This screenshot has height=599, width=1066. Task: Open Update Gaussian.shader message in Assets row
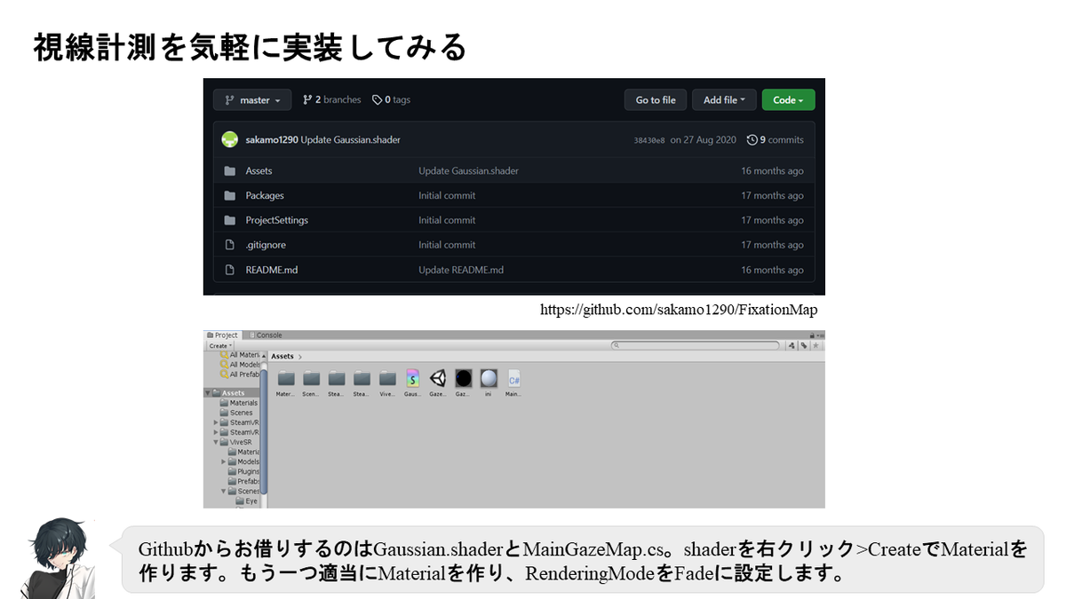click(469, 170)
